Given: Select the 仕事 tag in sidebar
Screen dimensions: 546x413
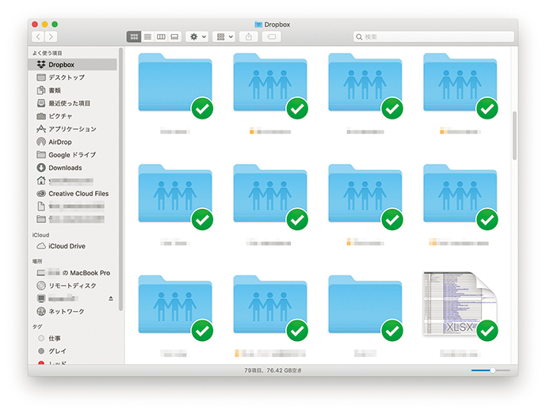Looking at the screenshot, I should coord(55,338).
